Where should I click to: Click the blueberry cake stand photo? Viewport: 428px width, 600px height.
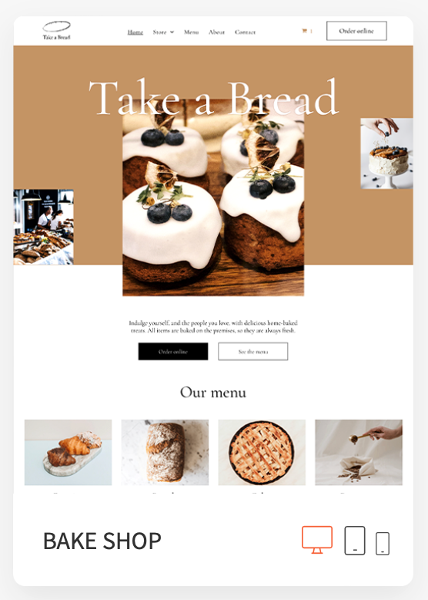coord(386,153)
